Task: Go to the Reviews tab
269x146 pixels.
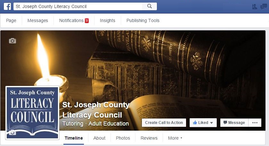Action: tap(149, 138)
